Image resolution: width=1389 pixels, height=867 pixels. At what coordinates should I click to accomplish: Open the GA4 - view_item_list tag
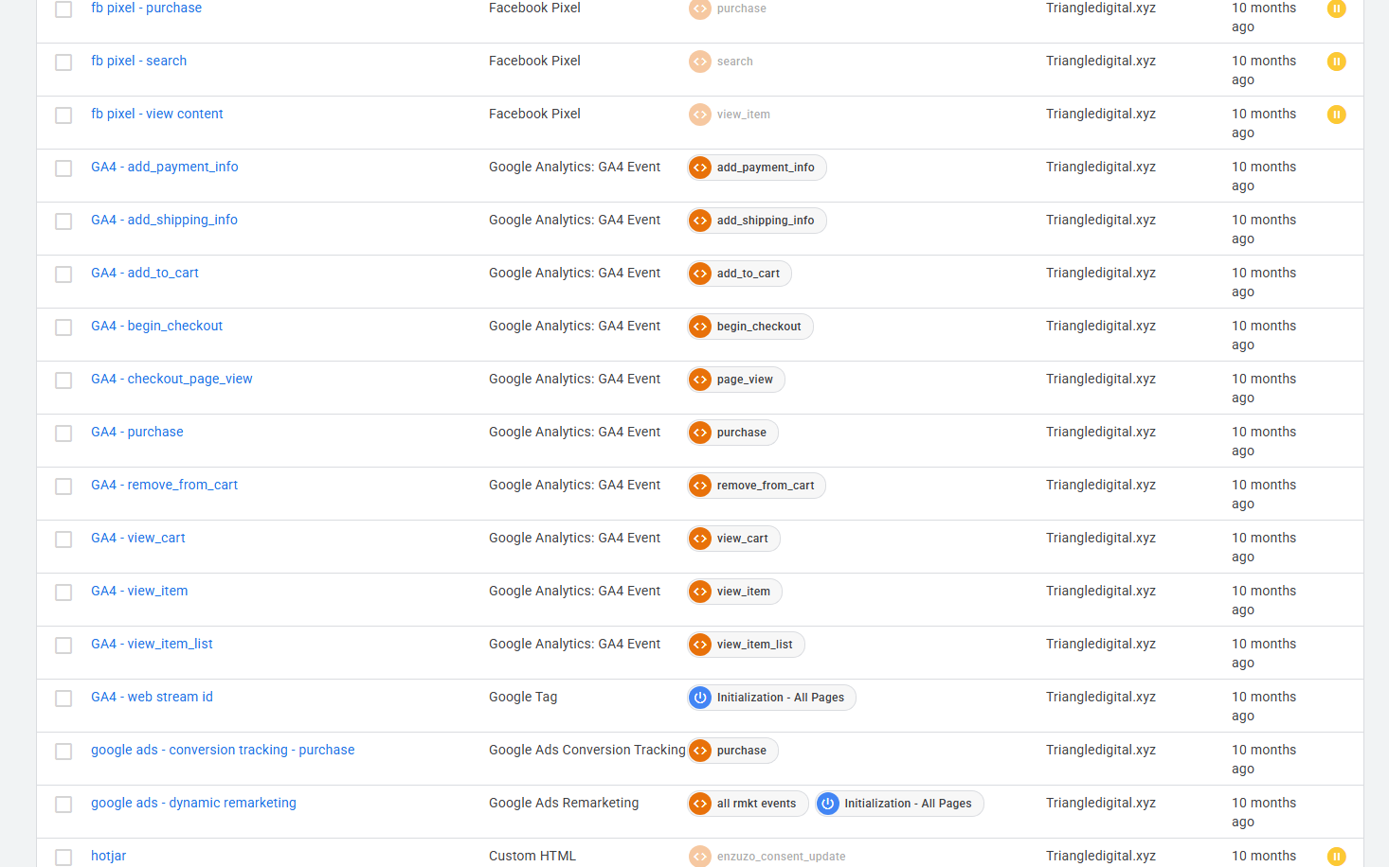152,644
